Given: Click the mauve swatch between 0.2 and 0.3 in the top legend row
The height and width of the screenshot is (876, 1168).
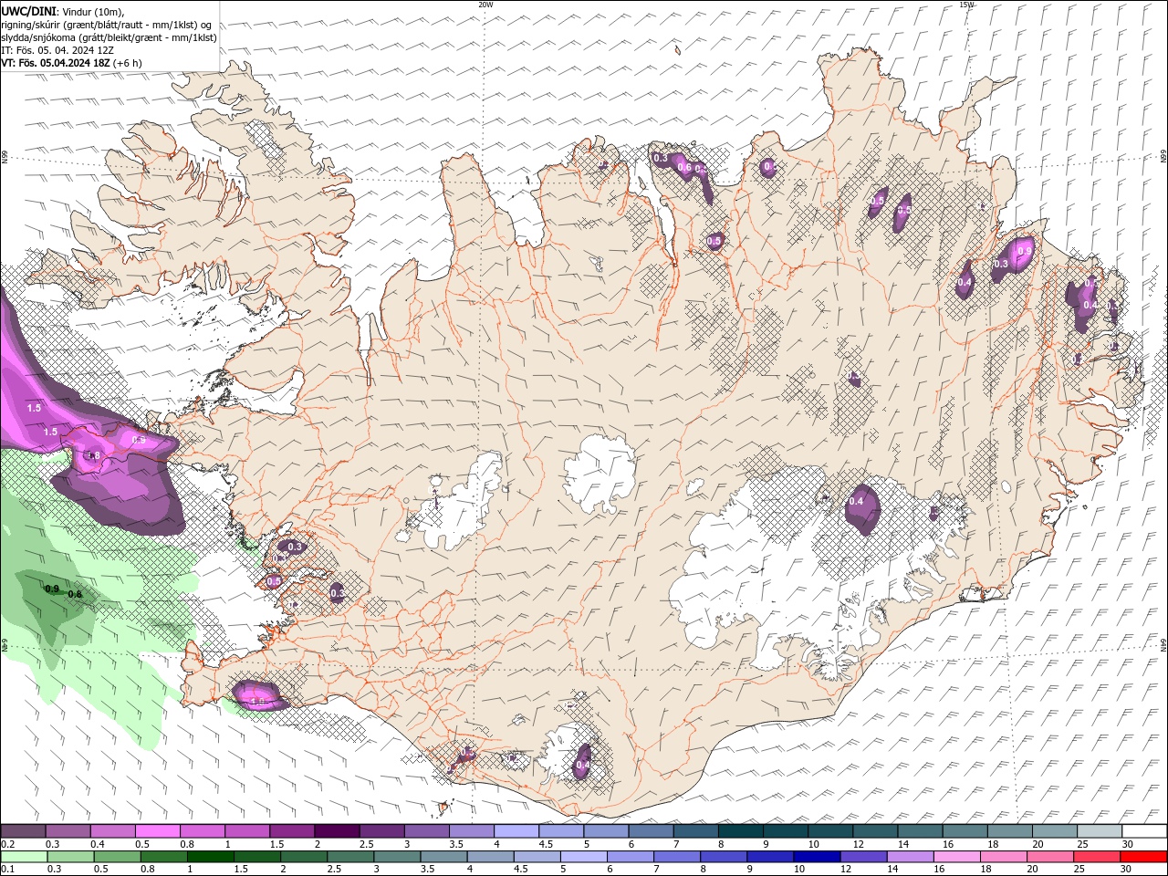Looking at the screenshot, I should pyautogui.click(x=23, y=831).
